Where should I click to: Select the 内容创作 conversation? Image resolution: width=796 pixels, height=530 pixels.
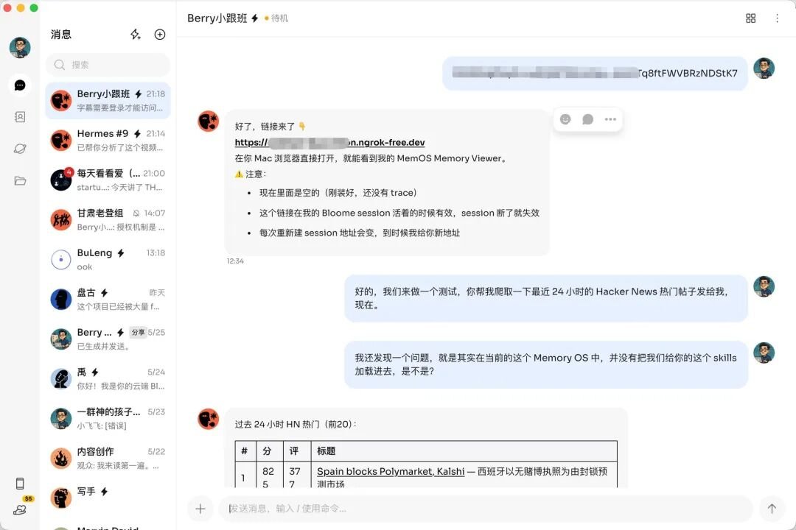coord(108,458)
